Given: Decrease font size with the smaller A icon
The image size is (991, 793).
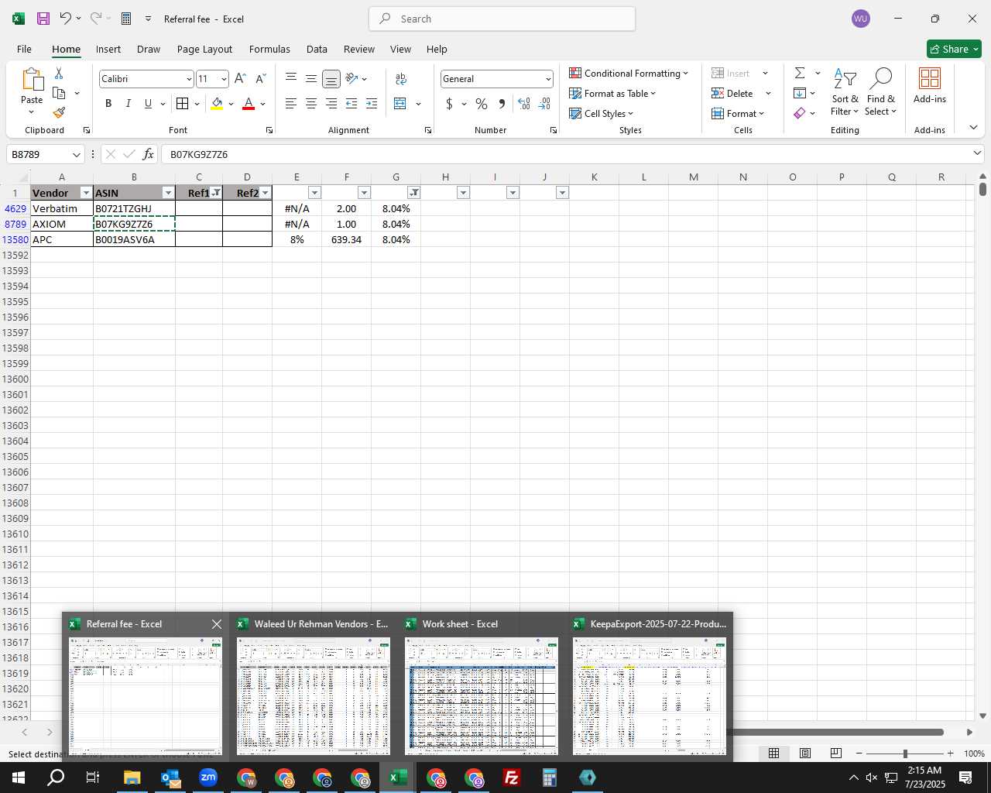Looking at the screenshot, I should [x=260, y=79].
